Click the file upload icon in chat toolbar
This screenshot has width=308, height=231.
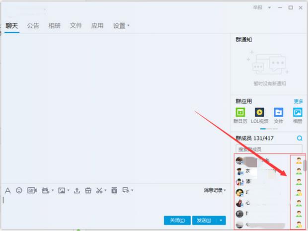pos(77,190)
